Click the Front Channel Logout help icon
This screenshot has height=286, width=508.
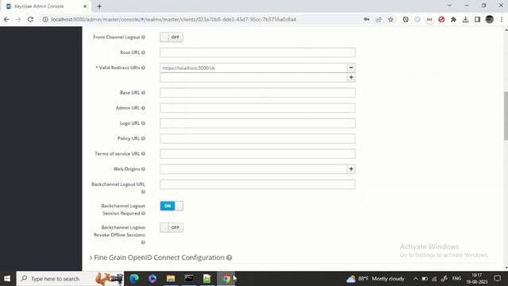pyautogui.click(x=143, y=37)
